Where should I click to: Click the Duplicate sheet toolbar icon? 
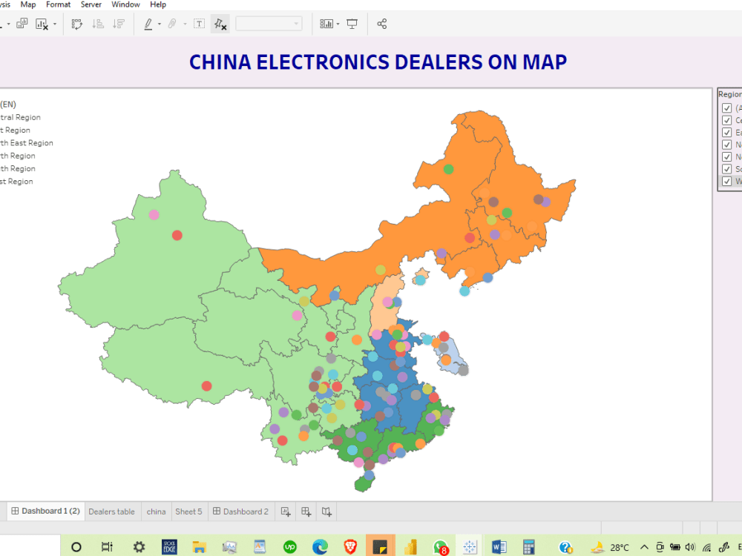coord(22,24)
